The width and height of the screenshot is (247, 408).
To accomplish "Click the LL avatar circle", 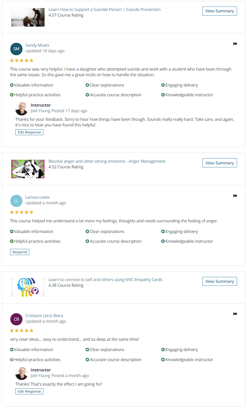I will click(16, 201).
